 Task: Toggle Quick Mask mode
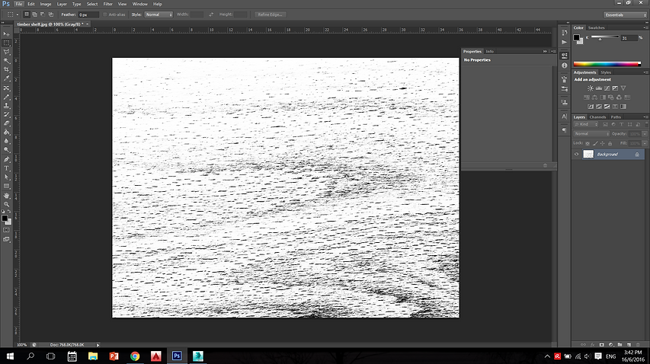pyautogui.click(x=6, y=230)
